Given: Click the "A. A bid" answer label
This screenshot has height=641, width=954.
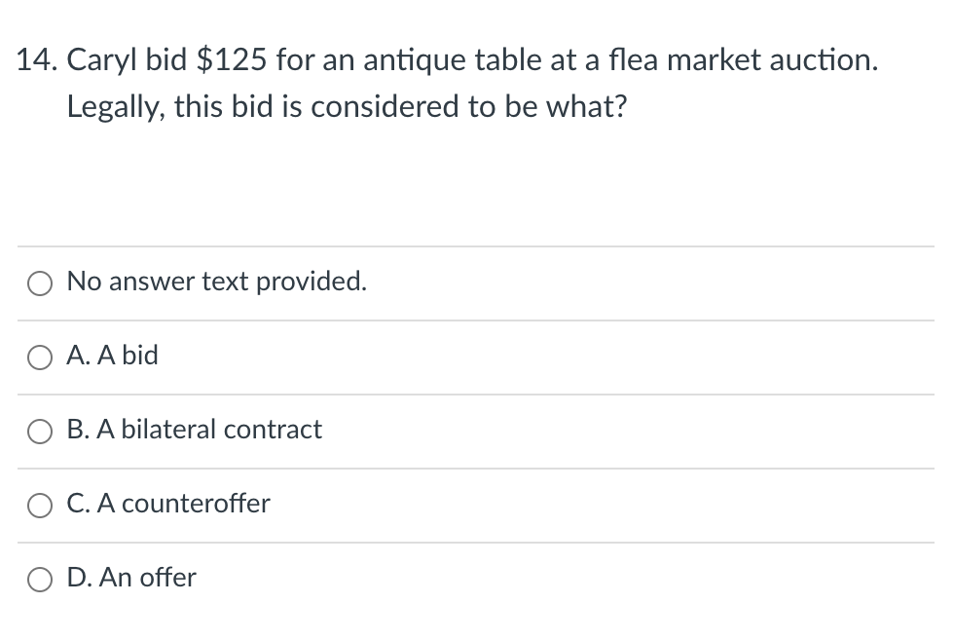Looking at the screenshot, I should tap(112, 357).
